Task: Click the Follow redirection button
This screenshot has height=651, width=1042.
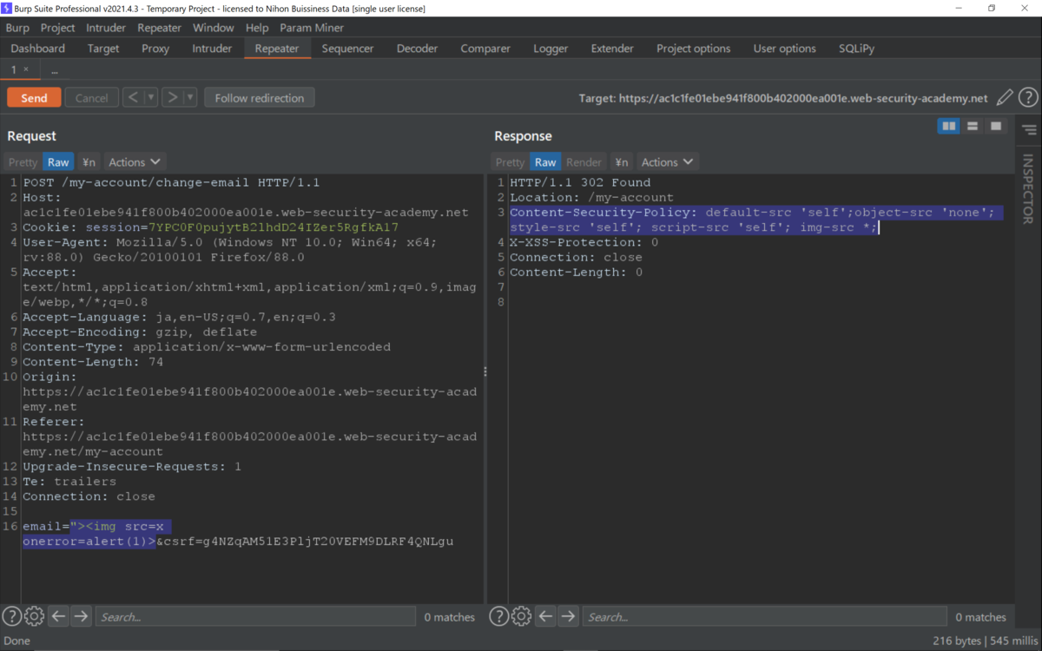Action: point(260,97)
